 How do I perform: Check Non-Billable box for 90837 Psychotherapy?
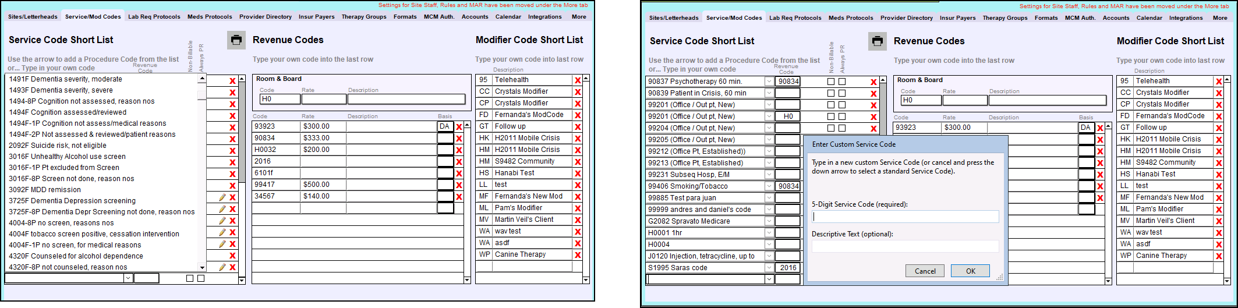(831, 82)
